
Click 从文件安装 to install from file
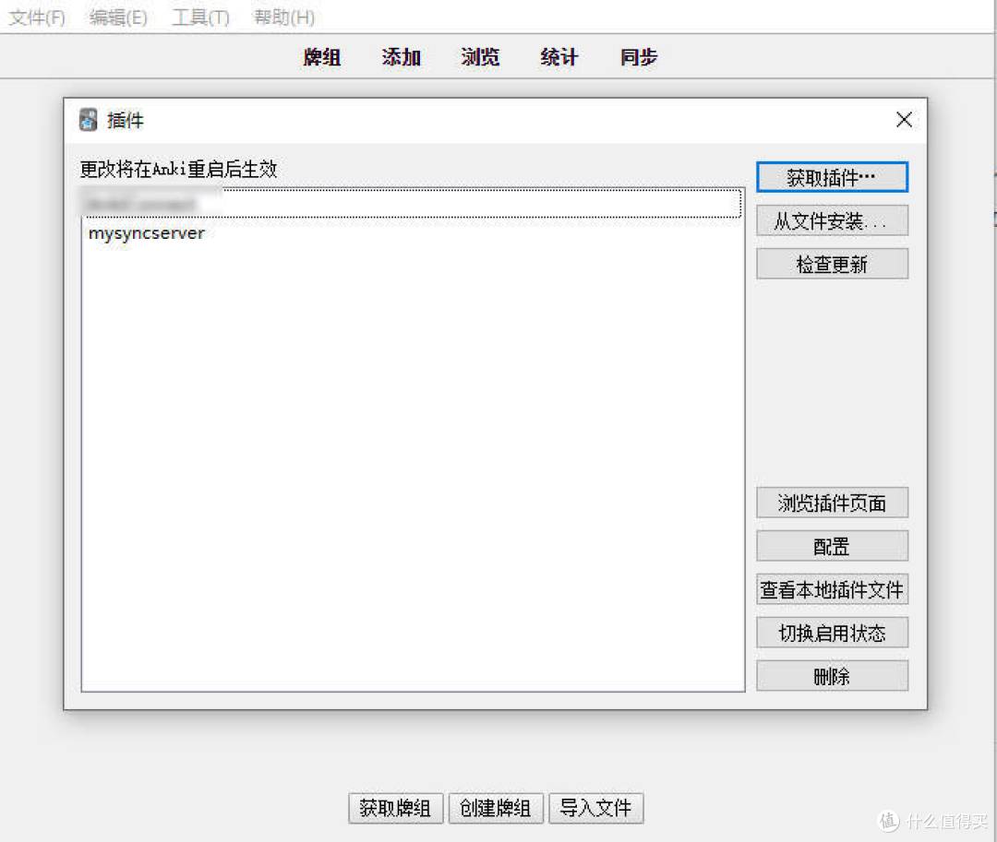830,220
